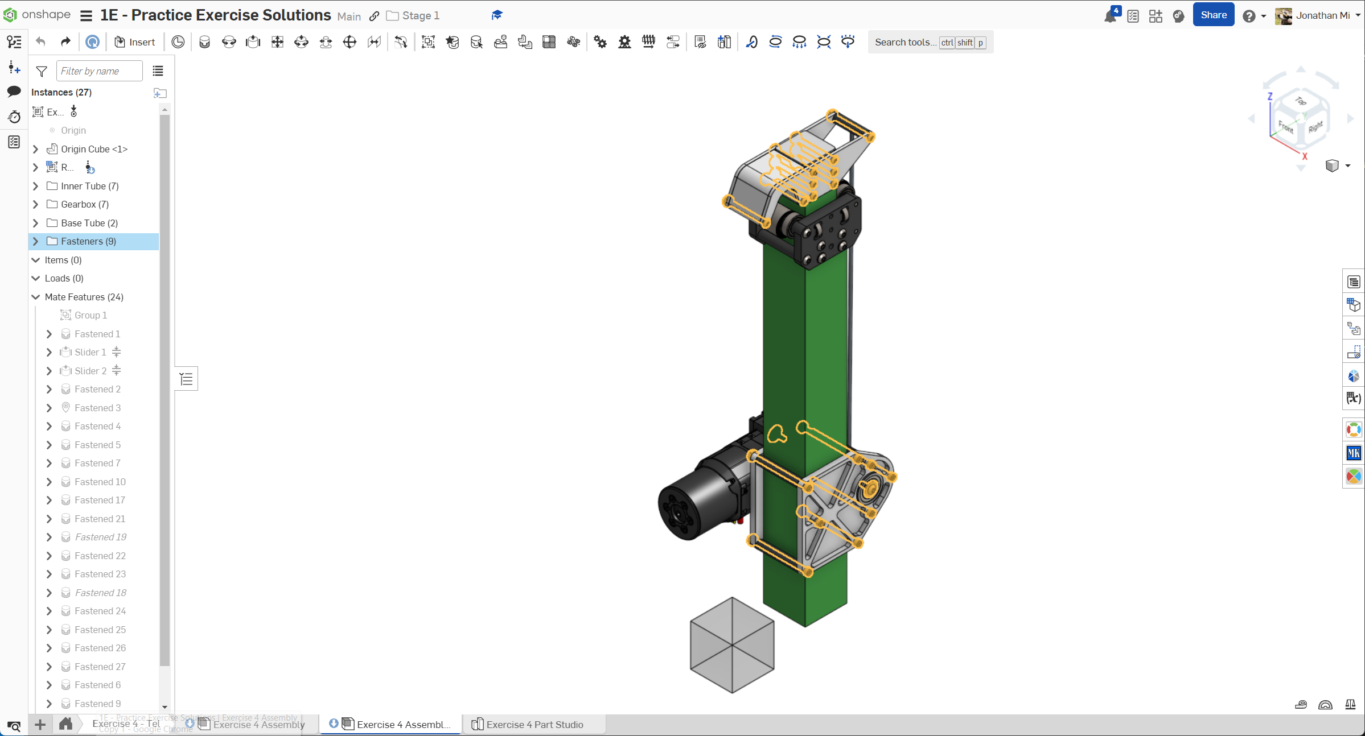This screenshot has width=1365, height=736.
Task: Toggle the instance list view icon
Action: 158,71
